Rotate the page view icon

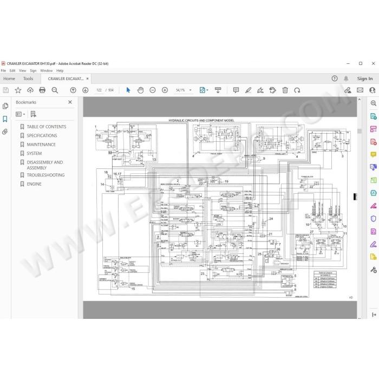pyautogui.click(x=297, y=90)
